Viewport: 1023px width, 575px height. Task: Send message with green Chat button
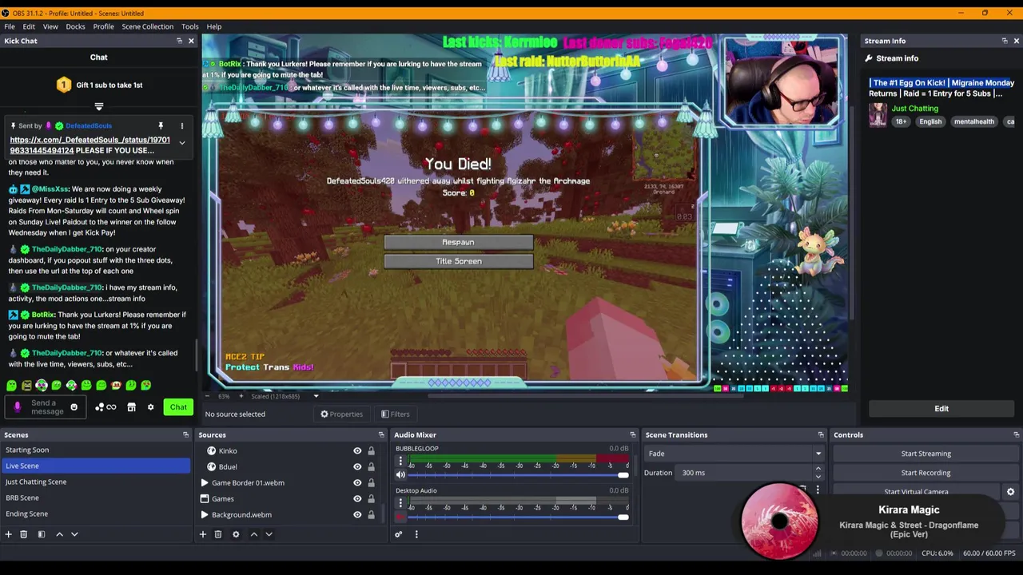(178, 407)
